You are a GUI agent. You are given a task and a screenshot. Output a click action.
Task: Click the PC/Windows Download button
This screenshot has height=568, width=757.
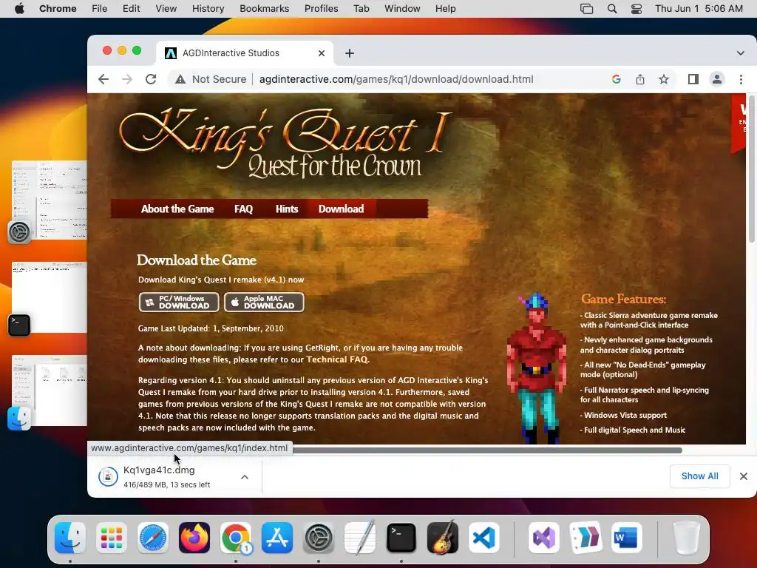(179, 302)
